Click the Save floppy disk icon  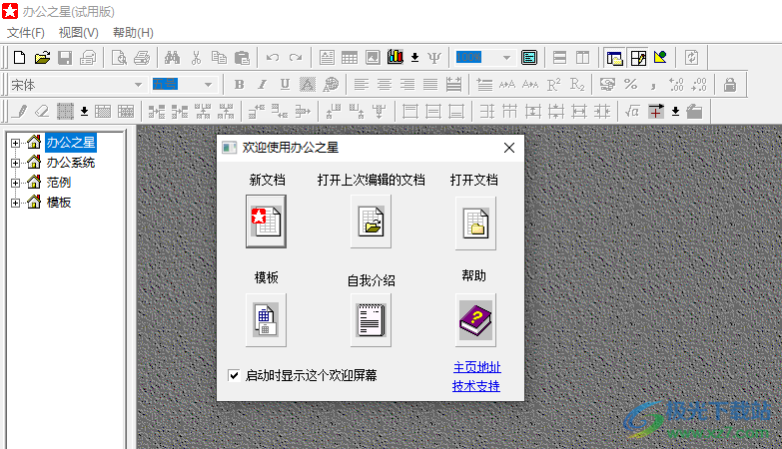click(x=65, y=58)
